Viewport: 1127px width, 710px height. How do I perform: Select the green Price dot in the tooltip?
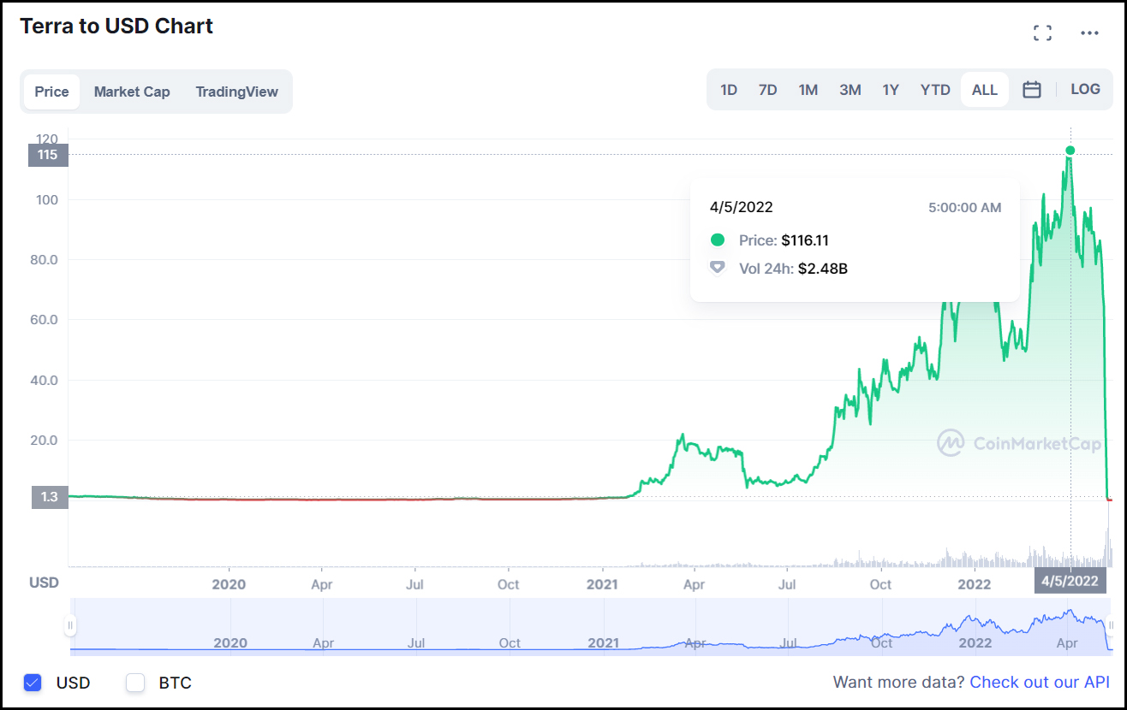coord(717,240)
